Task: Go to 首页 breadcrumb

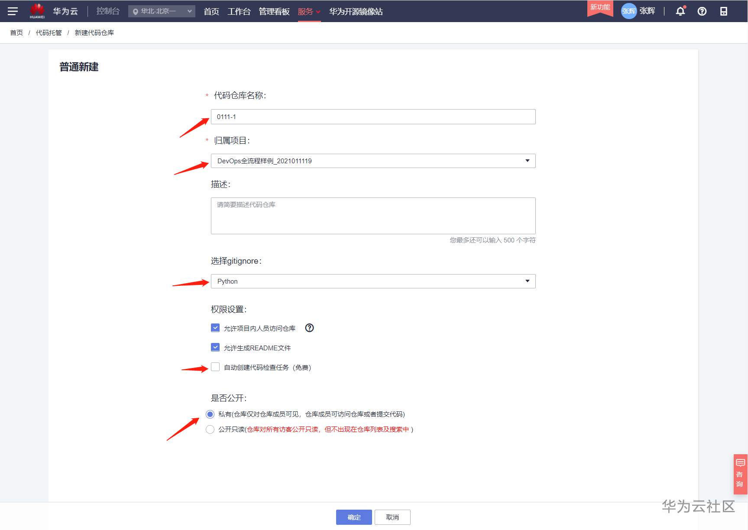Action: click(x=16, y=33)
